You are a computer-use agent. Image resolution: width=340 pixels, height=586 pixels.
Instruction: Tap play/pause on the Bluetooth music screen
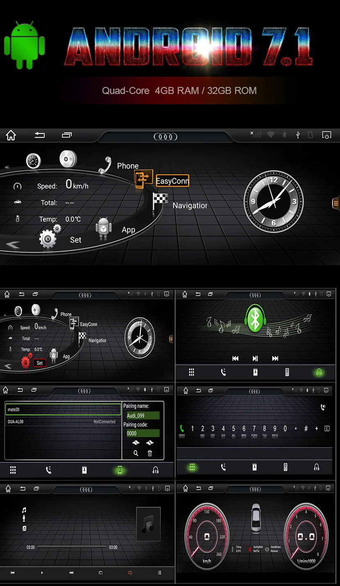tap(255, 358)
